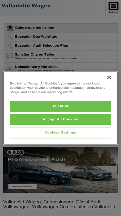Click Reject All button
The width and height of the screenshot is (121, 216).
coord(61,106)
